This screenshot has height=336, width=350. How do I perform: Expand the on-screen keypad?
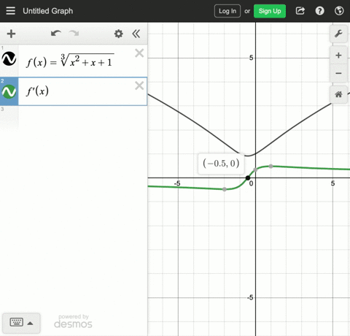21,323
